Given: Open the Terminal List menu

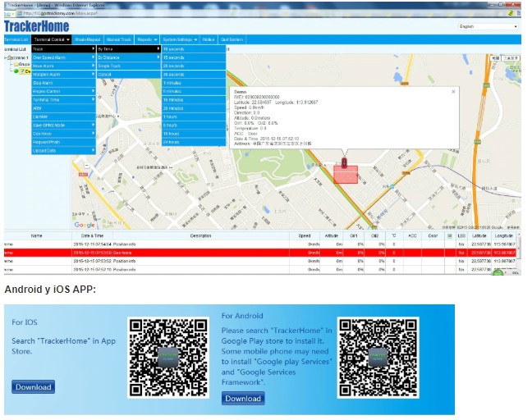Looking at the screenshot, I should pos(17,39).
